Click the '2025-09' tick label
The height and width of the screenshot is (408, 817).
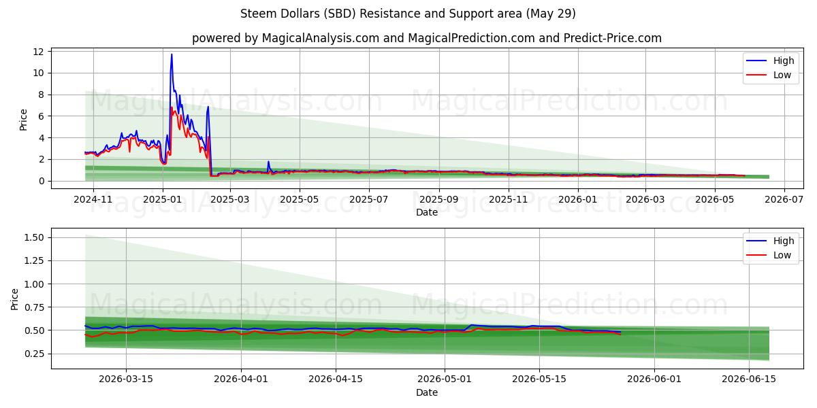tap(438, 199)
